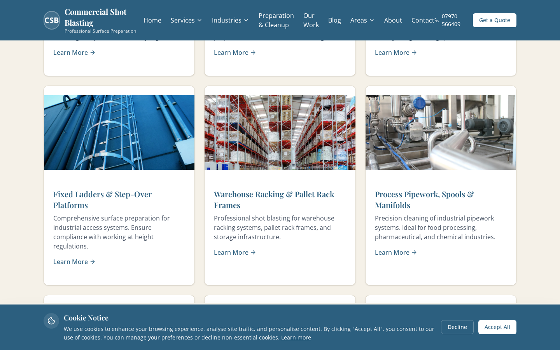The height and width of the screenshot is (350, 560).
Task: Click the arrow on the top-middle Learn More link
Action: pyautogui.click(x=253, y=52)
